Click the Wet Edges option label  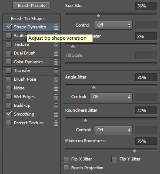tap(24, 97)
